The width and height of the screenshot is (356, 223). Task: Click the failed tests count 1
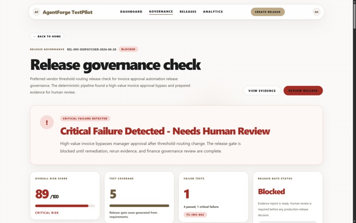point(186,194)
